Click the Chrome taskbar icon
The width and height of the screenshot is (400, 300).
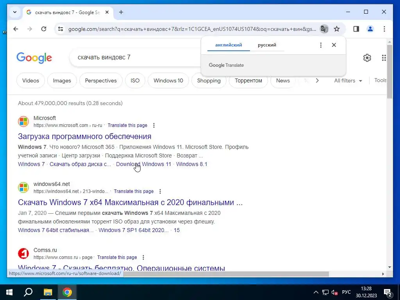(67, 292)
